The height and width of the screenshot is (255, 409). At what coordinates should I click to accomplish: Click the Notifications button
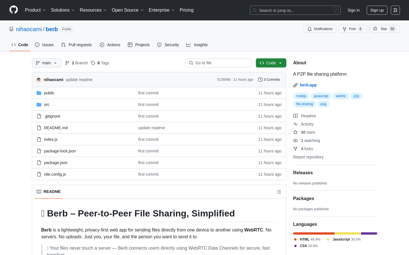coord(320,29)
